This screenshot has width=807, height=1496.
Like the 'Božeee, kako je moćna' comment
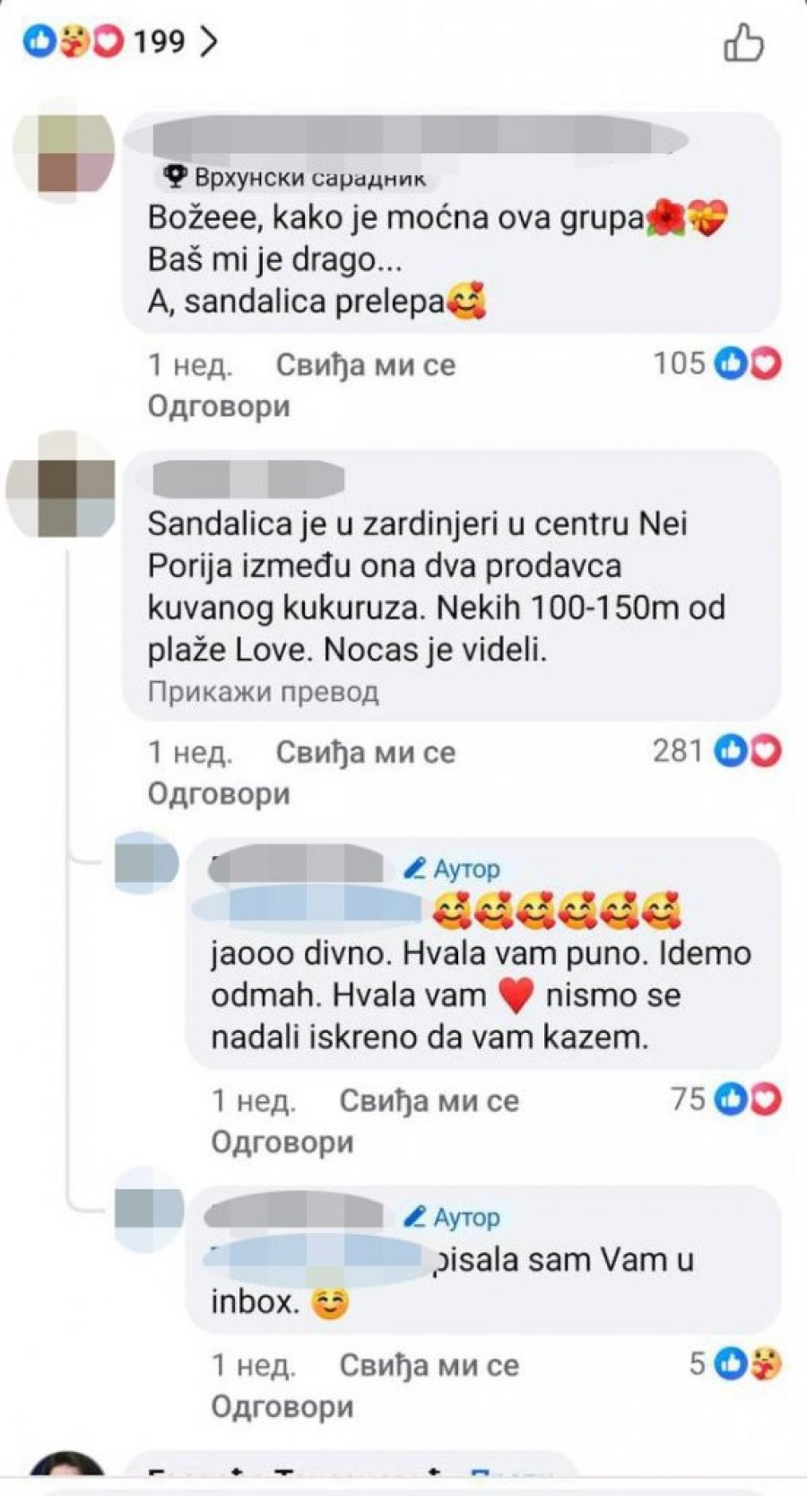[365, 365]
